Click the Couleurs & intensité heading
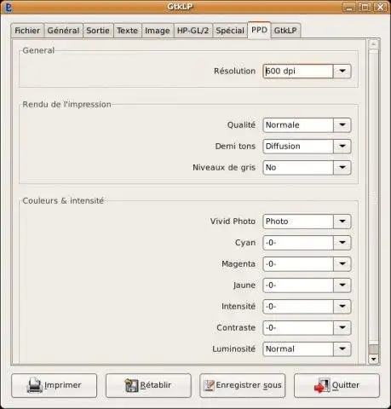This screenshot has height=409, width=391. pyautogui.click(x=63, y=200)
